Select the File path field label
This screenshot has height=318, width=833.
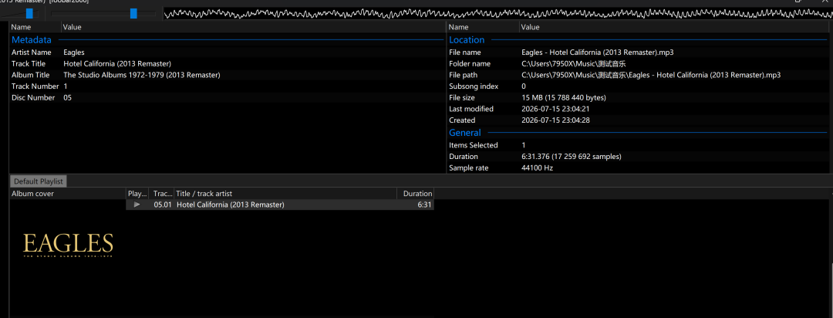pos(464,75)
